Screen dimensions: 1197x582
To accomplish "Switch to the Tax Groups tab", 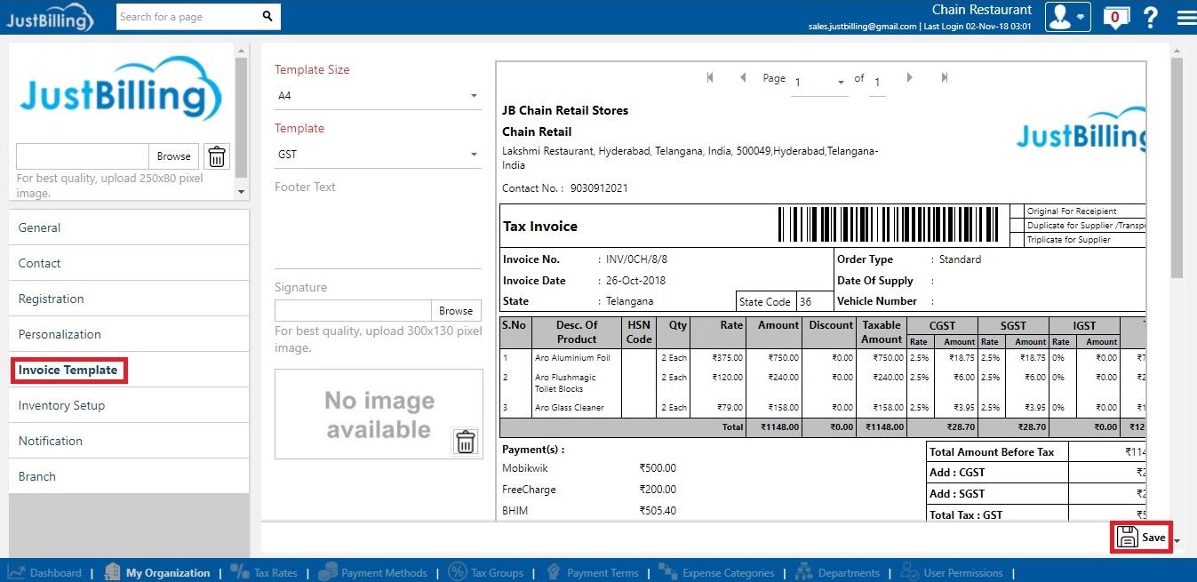I will click(x=486, y=572).
